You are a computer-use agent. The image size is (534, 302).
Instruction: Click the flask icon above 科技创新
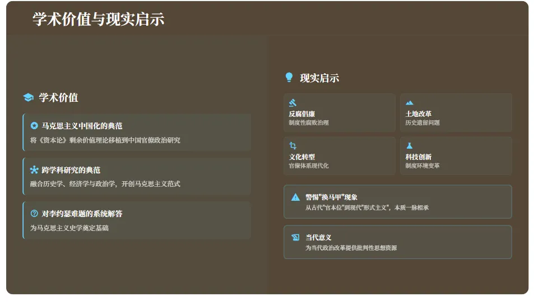coord(410,145)
